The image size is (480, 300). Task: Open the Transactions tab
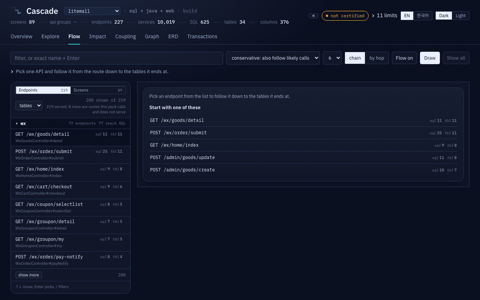tap(202, 36)
